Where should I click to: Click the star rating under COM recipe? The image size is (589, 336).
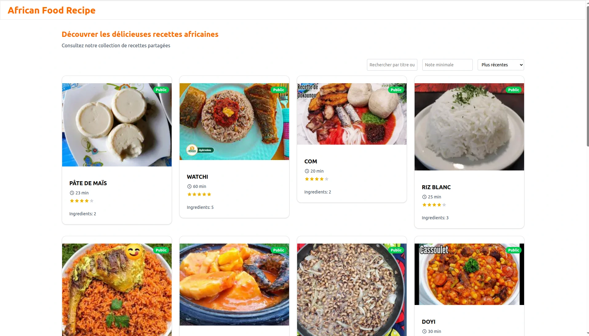point(316,179)
